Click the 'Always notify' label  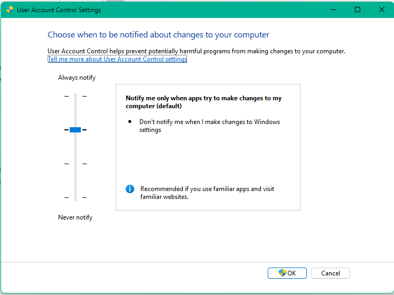(77, 78)
